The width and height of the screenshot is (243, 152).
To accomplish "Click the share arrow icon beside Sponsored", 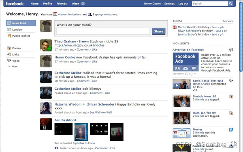I will click(x=195, y=74).
